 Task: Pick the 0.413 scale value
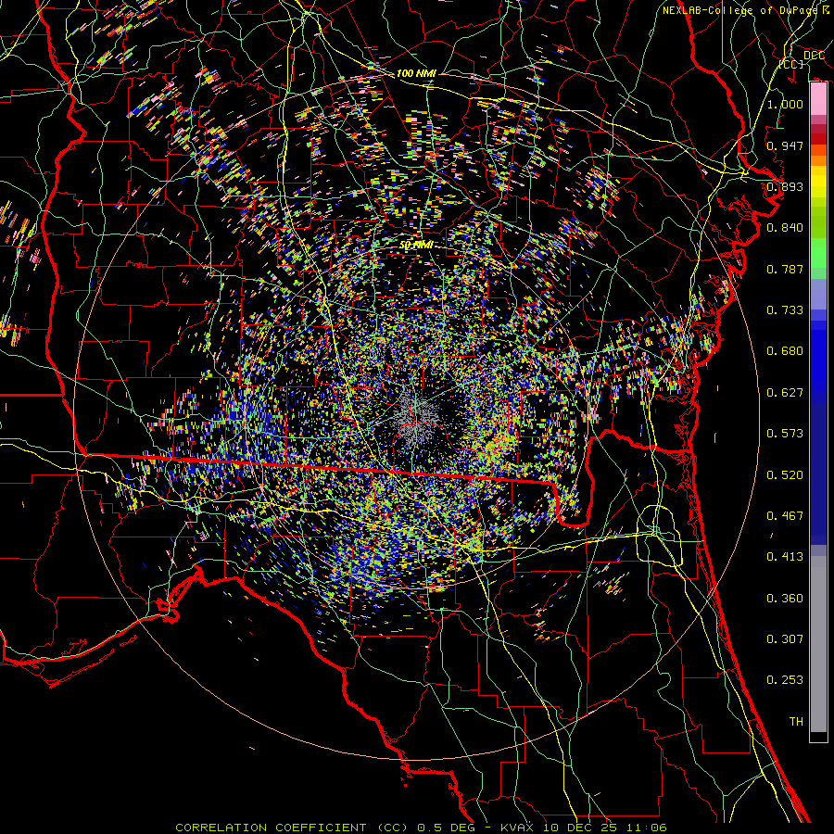click(x=785, y=557)
